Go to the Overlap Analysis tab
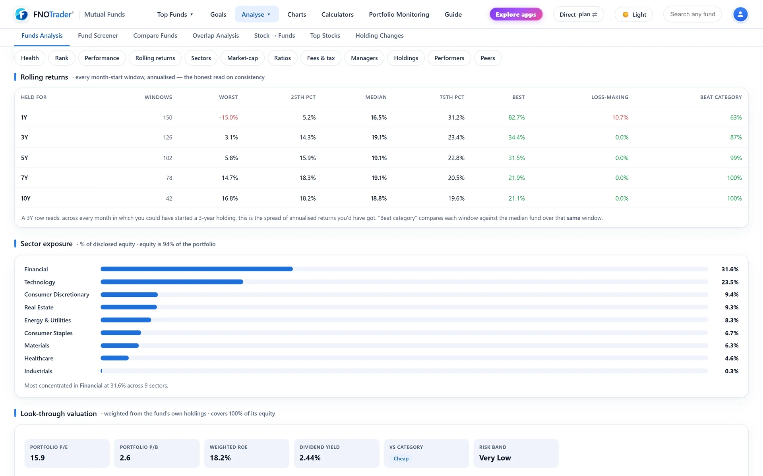Viewport: 763px width, 476px height. (216, 36)
